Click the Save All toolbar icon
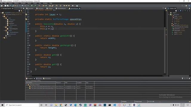This screenshot has width=191, height=107. tap(8, 6)
